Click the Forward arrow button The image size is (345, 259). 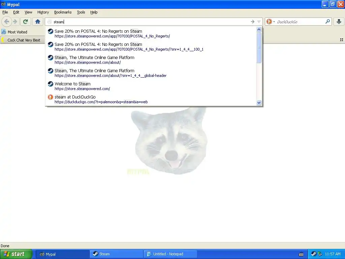point(15,22)
